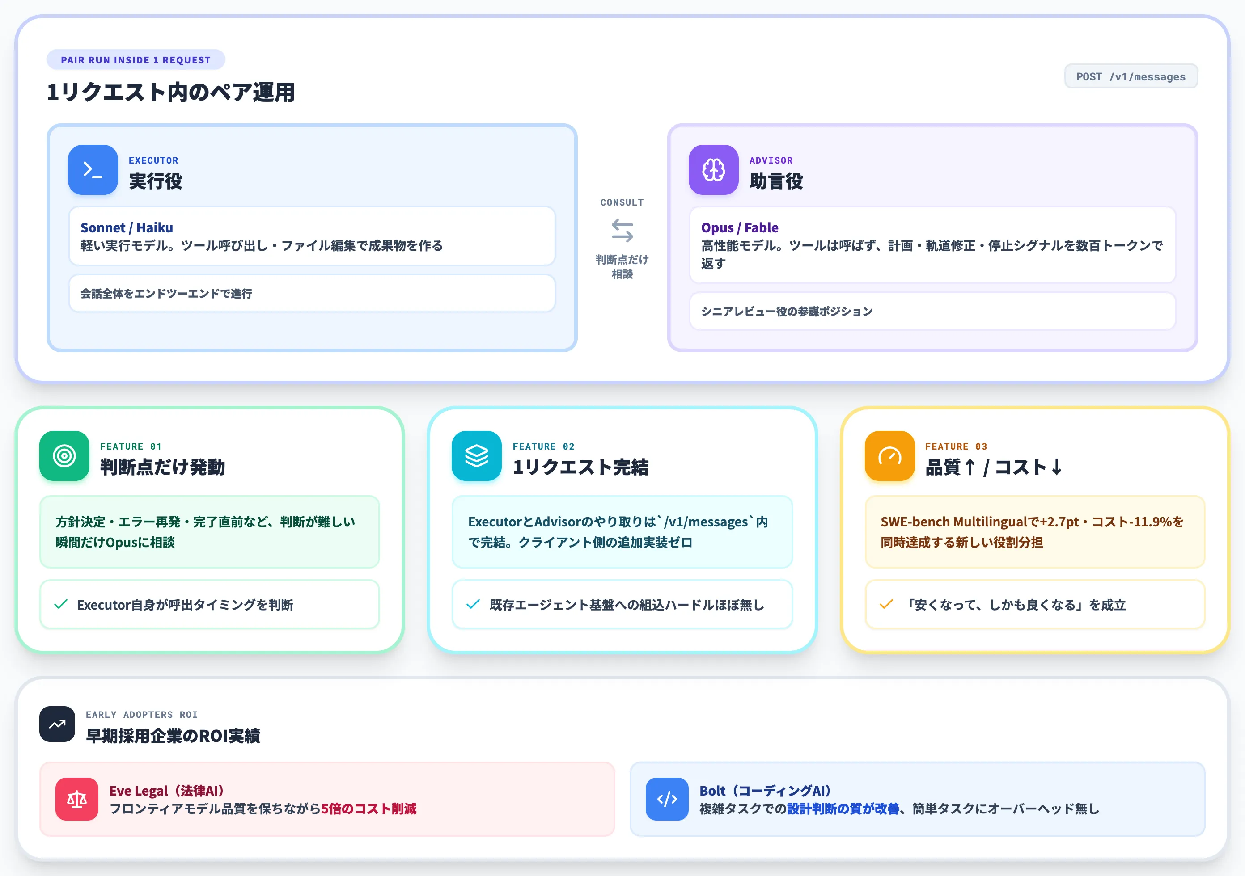1245x876 pixels.
Task: Click the heading 1リクエスト内のペア運用
Action: [x=171, y=92]
